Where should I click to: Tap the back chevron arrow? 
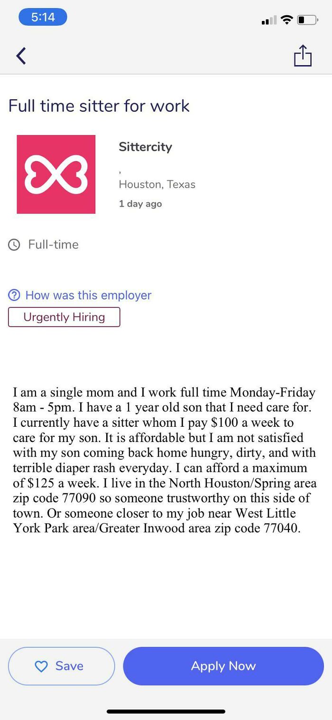click(21, 56)
